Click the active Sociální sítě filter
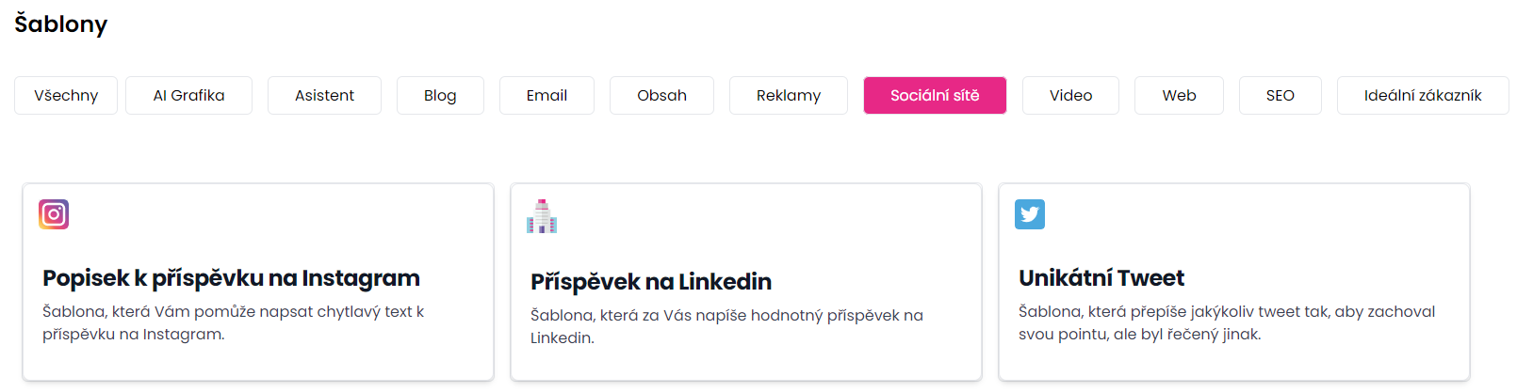This screenshot has width=1517, height=392. pos(935,95)
